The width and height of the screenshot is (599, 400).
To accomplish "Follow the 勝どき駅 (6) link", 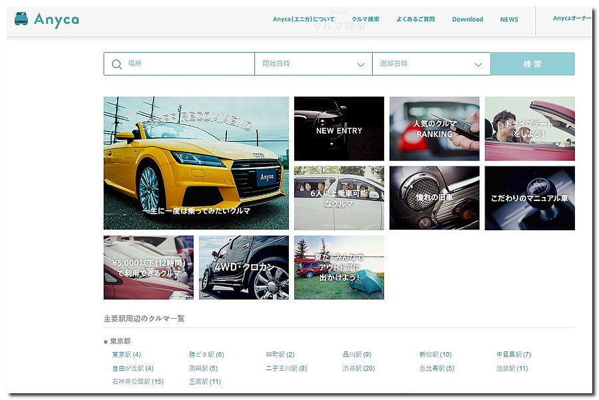I will click(206, 355).
